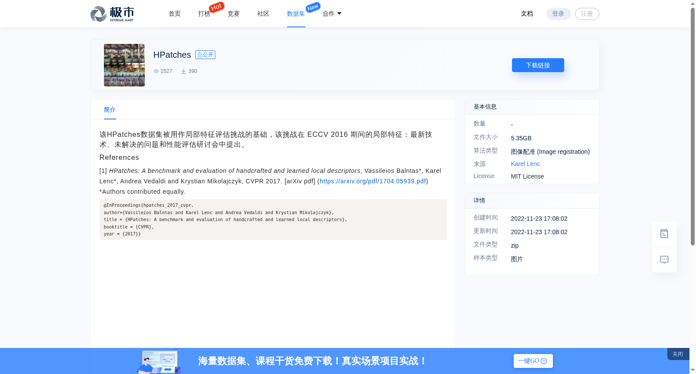Click the HPatches dataset thumbnail
This screenshot has height=374, width=696.
click(x=124, y=65)
